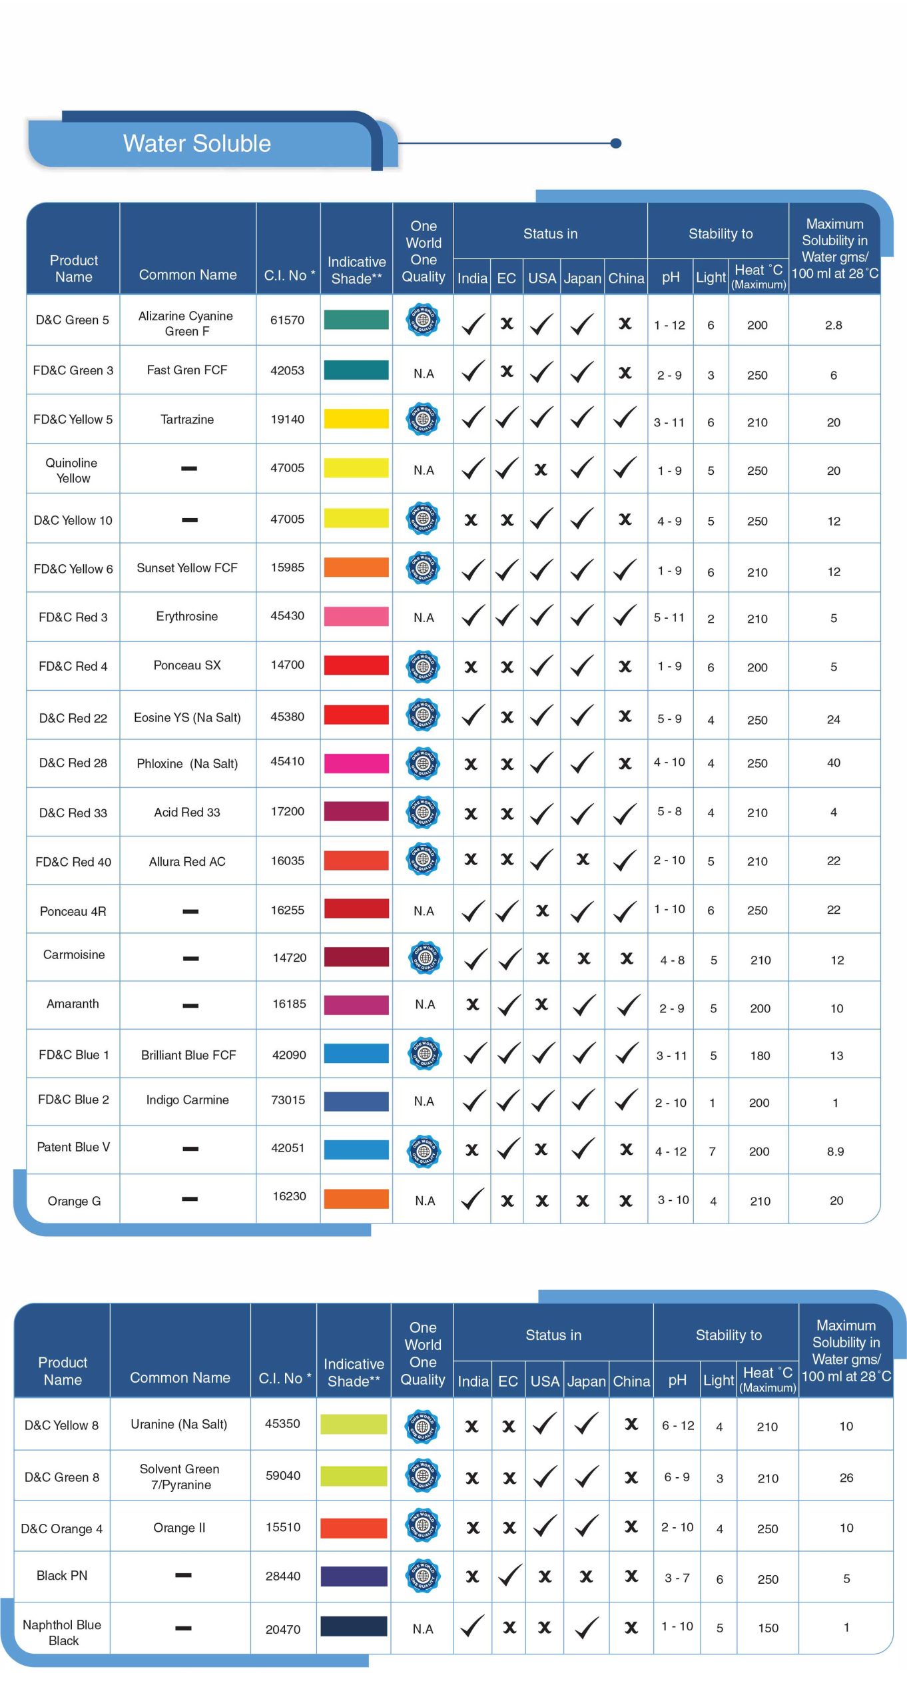Screen dimensions: 907x1705
Task: Click the C.I. number 73015 cell
Action: [288, 1100]
